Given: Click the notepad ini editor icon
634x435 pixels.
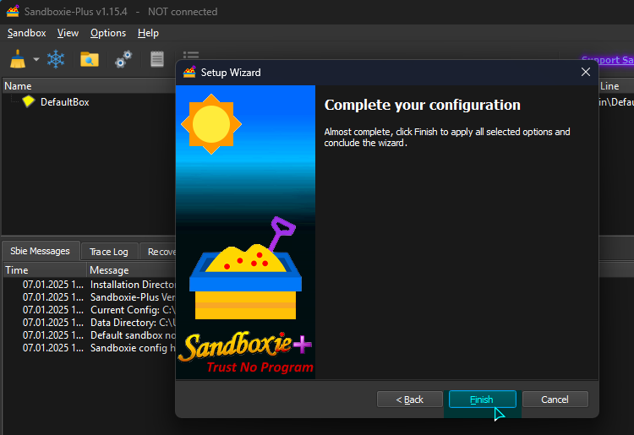Looking at the screenshot, I should pyautogui.click(x=157, y=59).
